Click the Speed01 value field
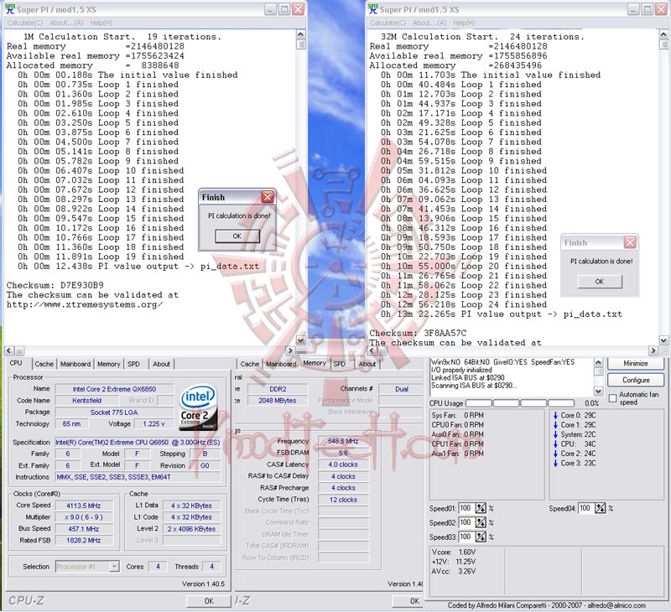The width and height of the screenshot is (671, 612). click(x=466, y=508)
